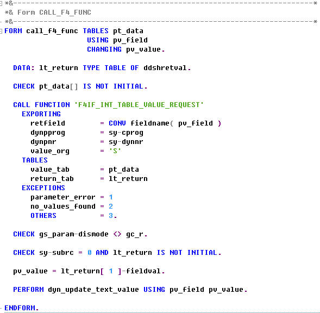320x313 pixels.
Task: Collapse the FORM call_f4_func code block
Action: 1,31
